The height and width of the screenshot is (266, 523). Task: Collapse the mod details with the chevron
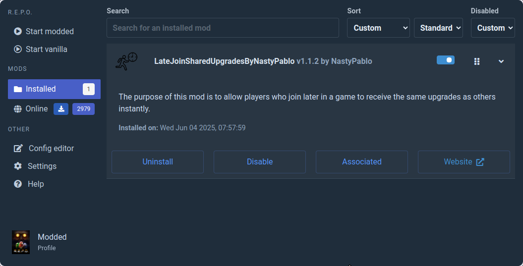[x=501, y=61]
